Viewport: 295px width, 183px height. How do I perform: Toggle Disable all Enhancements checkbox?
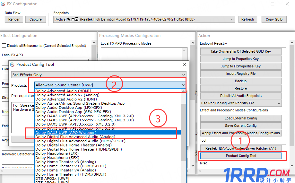pos(4,46)
